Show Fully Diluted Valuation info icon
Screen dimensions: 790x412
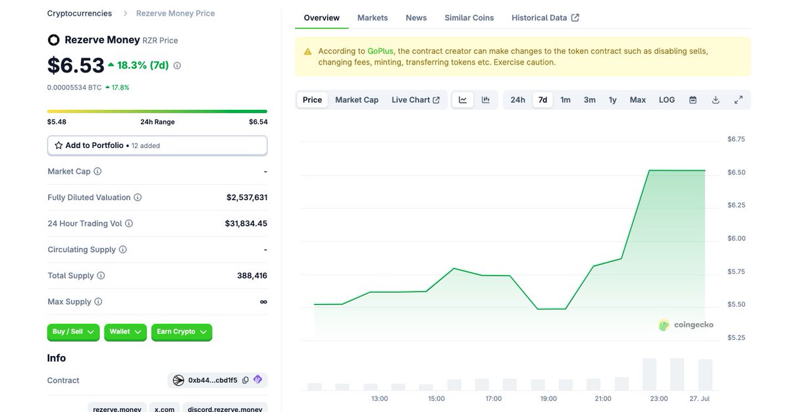click(138, 197)
